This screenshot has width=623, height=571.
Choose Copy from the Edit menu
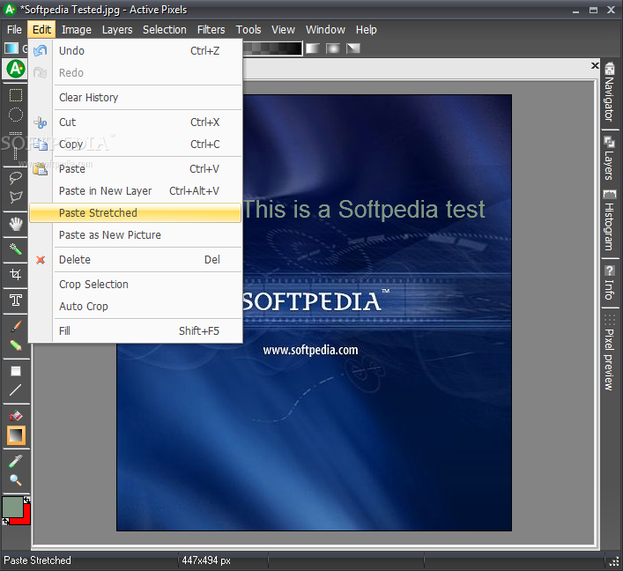point(136,145)
